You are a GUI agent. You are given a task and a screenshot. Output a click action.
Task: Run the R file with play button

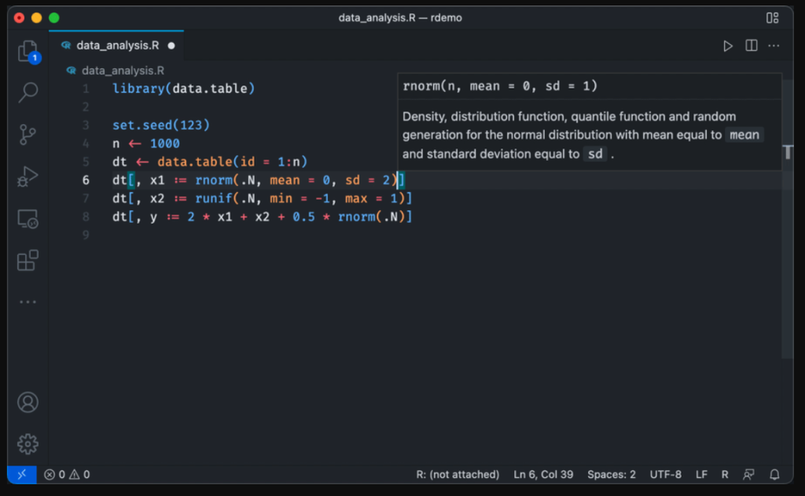point(728,46)
